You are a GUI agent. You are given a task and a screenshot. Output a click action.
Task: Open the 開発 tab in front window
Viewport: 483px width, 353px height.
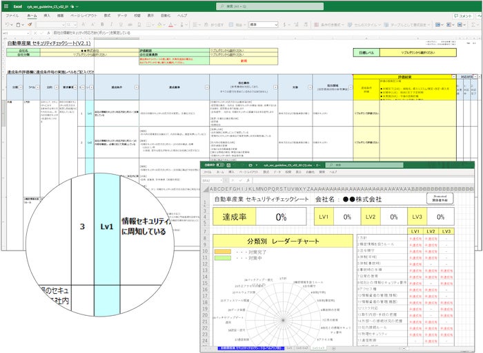click(x=322, y=172)
